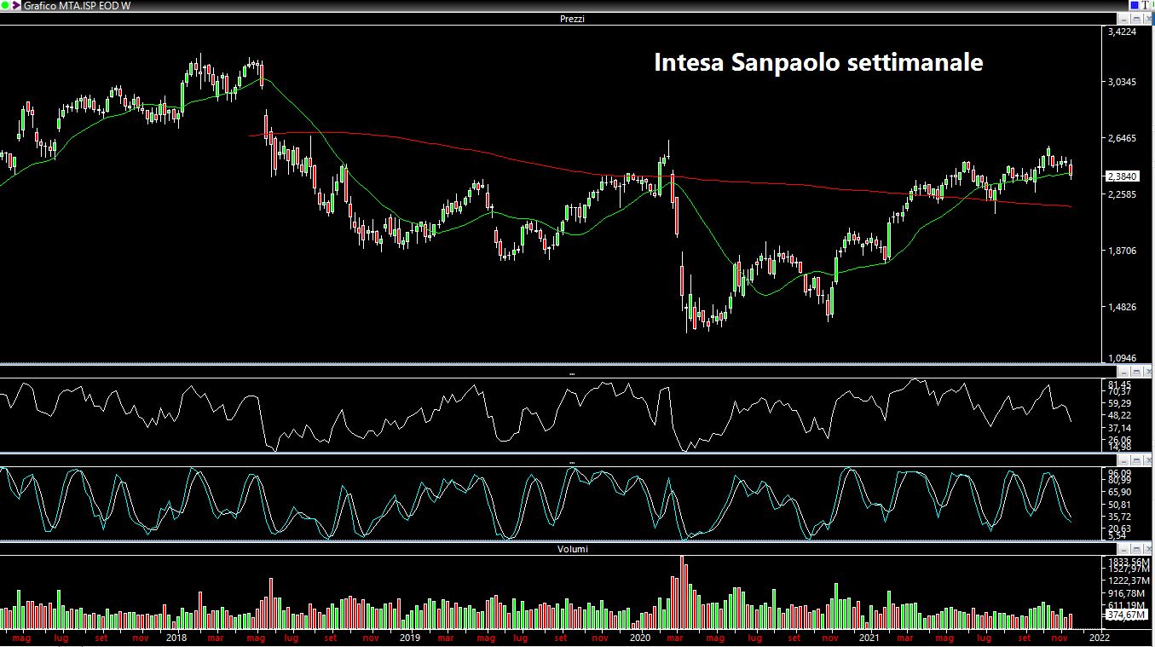Click the 59,29 RSI axis value
Viewport: 1155px width, 647px height.
tap(1118, 403)
